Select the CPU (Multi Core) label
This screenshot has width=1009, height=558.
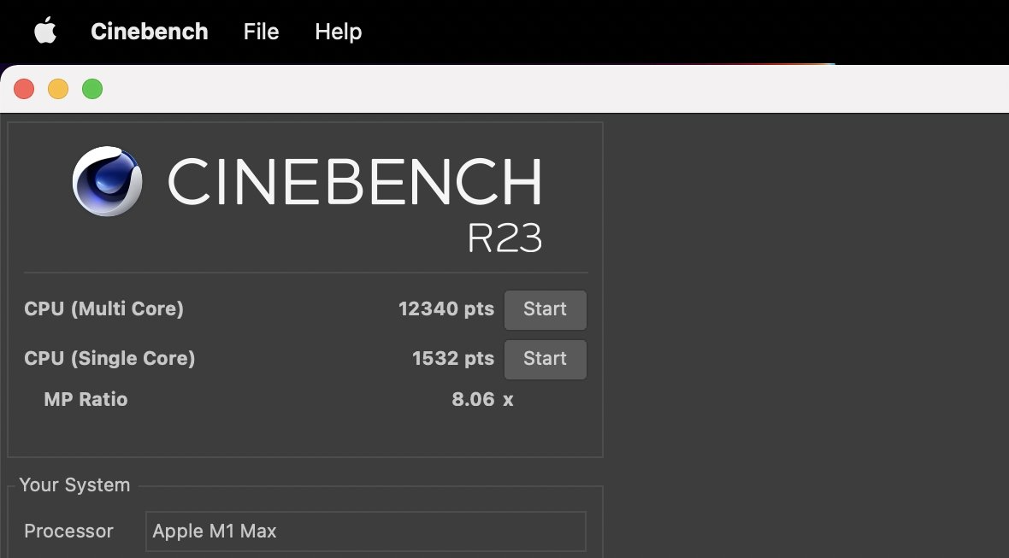(103, 309)
